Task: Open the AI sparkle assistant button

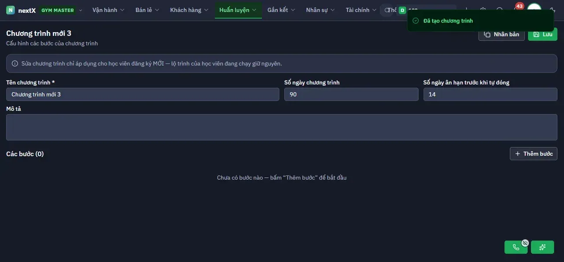Action: 542,247
